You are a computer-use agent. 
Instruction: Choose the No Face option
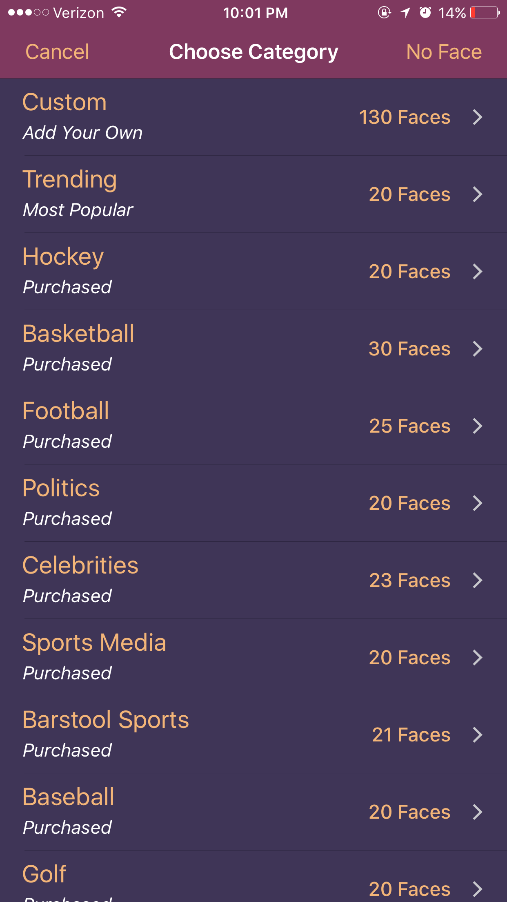pyautogui.click(x=444, y=52)
